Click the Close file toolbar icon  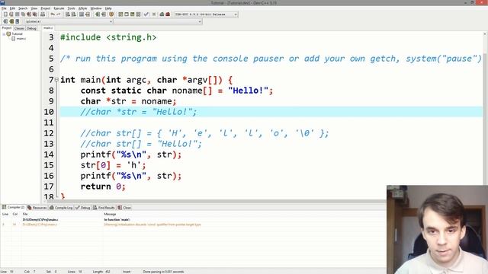29,14
